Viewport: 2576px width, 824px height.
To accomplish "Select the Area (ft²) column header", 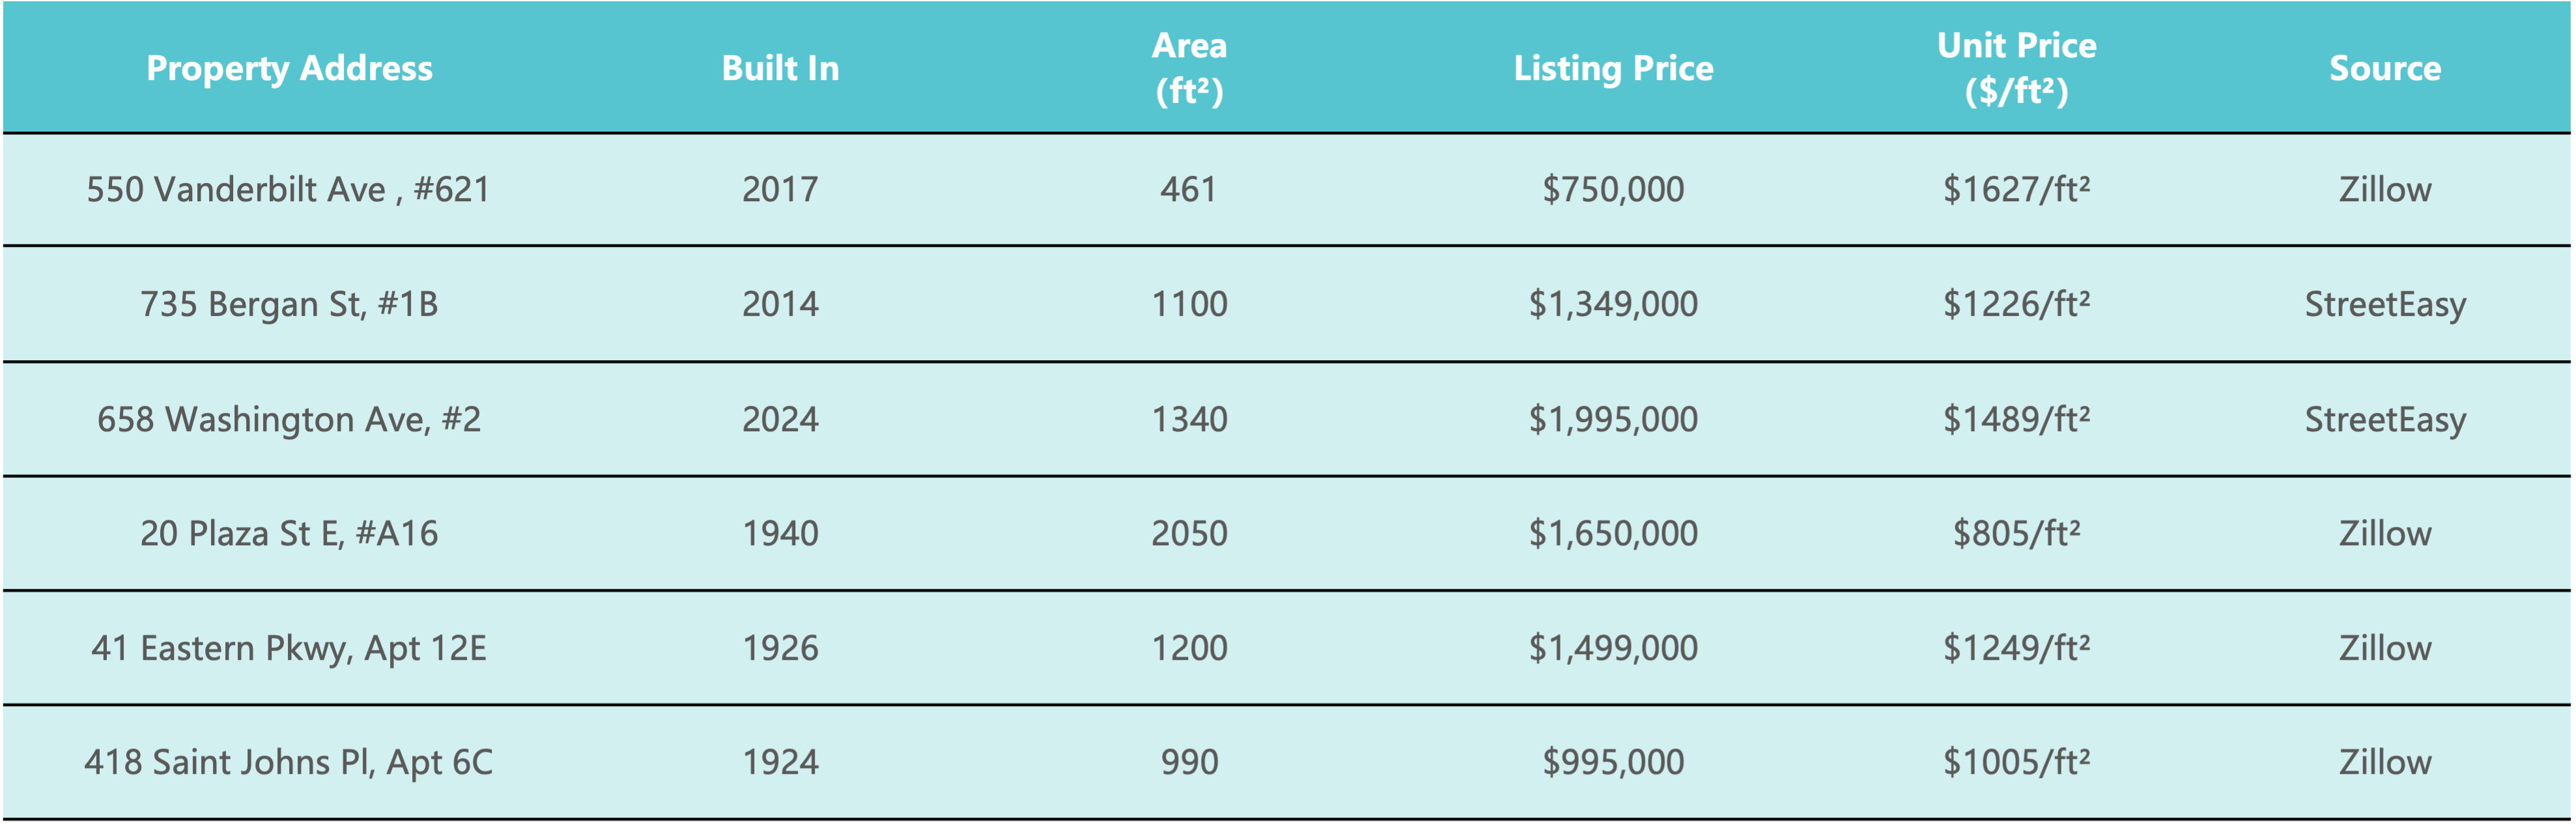I will coord(1189,68).
